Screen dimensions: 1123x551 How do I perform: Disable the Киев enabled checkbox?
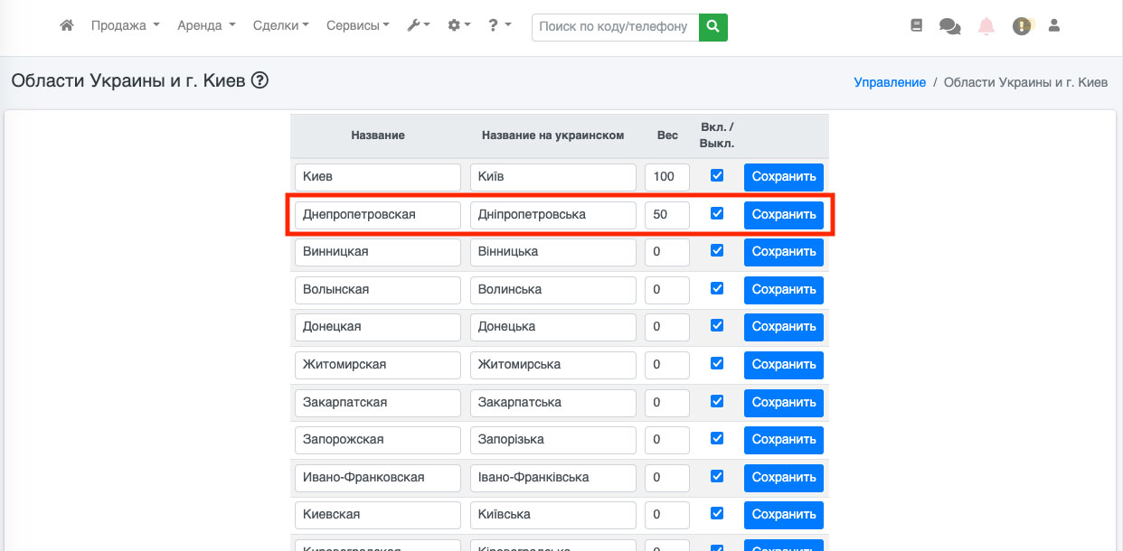click(x=717, y=175)
